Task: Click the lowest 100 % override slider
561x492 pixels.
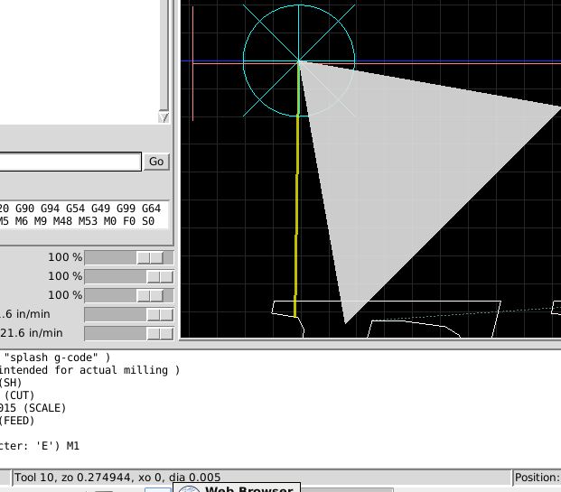Action: click(x=128, y=295)
